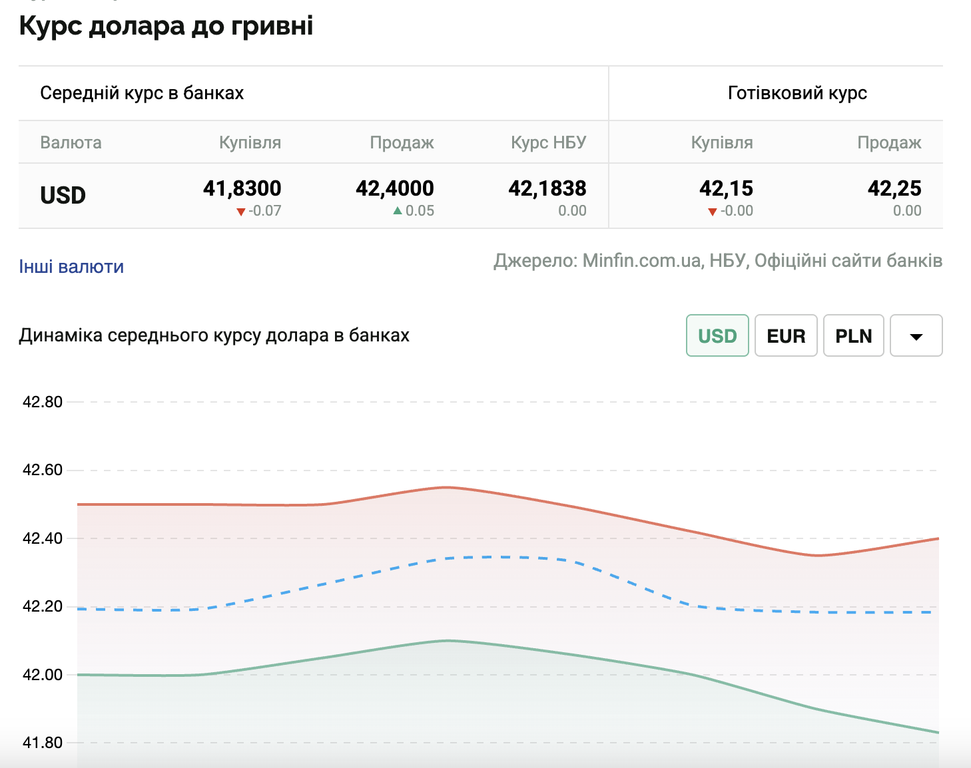Screen dimensions: 971x768
Task: Select the USD currency chart button
Action: [717, 335]
